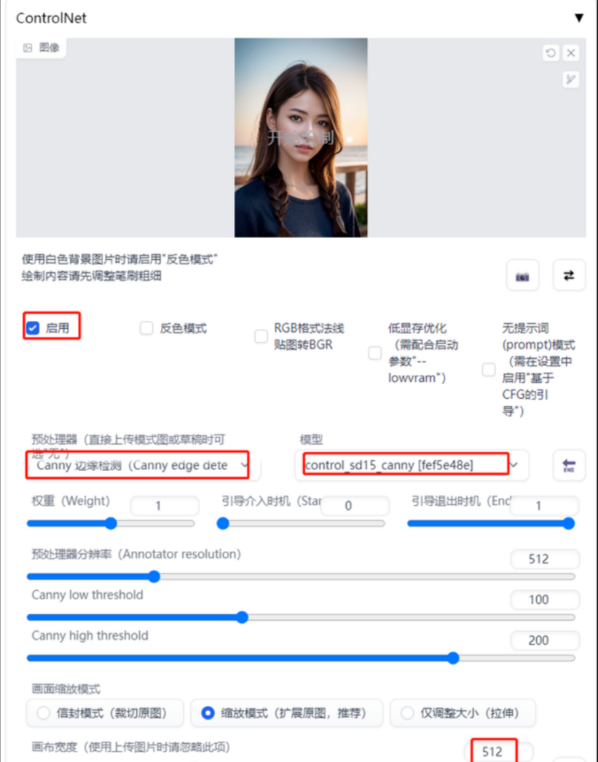
Task: Click the Annotator resolution 512 field
Action: 545,559
